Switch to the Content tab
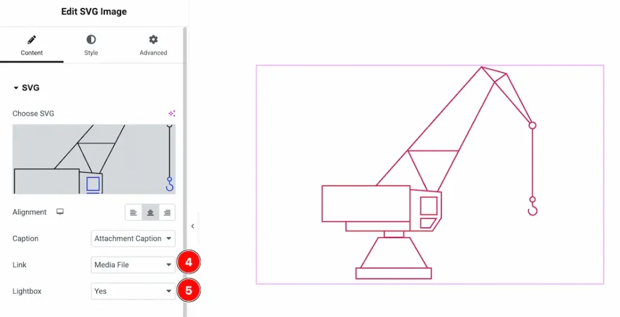The height and width of the screenshot is (317, 620). [31, 45]
